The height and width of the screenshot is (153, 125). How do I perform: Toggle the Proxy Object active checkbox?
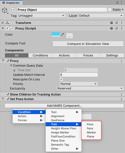tap(13, 10)
